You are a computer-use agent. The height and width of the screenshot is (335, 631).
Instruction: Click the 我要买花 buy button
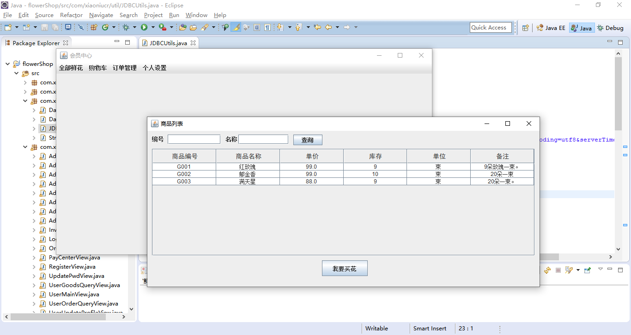pos(345,268)
